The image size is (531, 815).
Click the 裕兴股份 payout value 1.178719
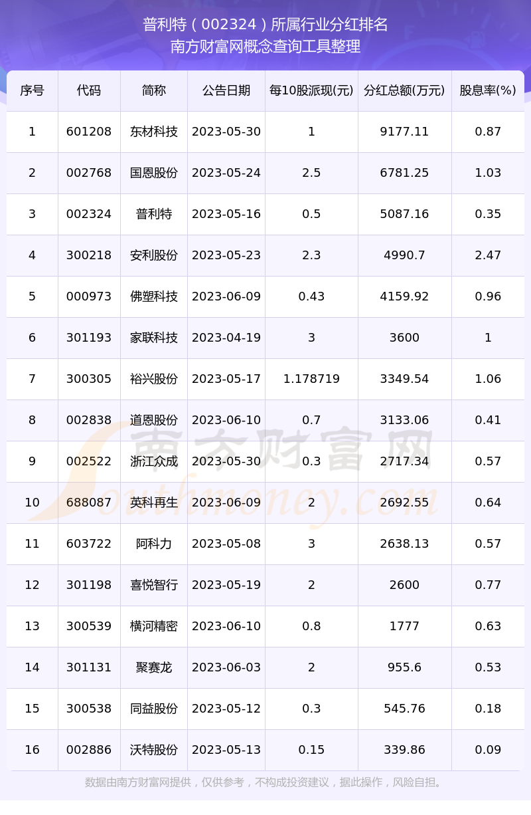[x=311, y=379]
